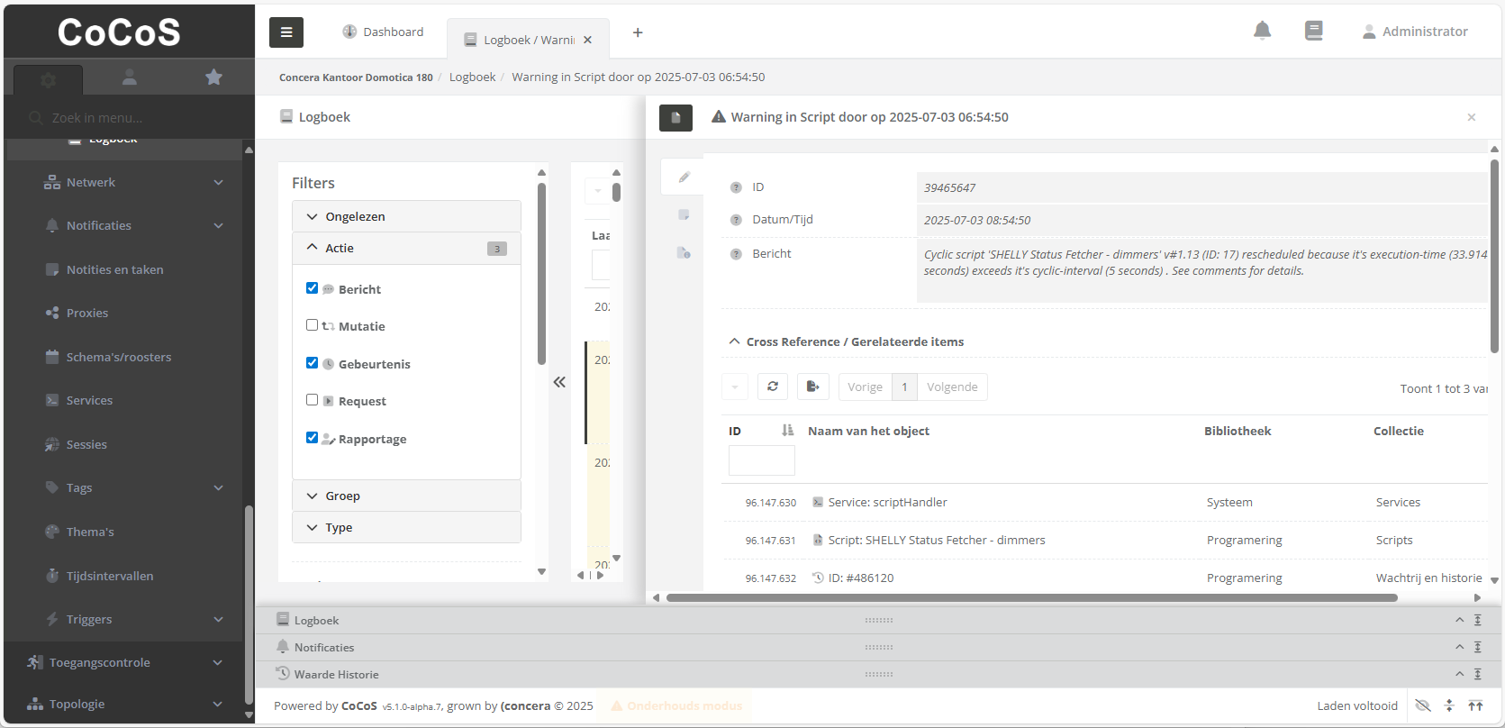Uncheck the Bericht filter checkbox
Screen dimensions: 1505x728
312,288
